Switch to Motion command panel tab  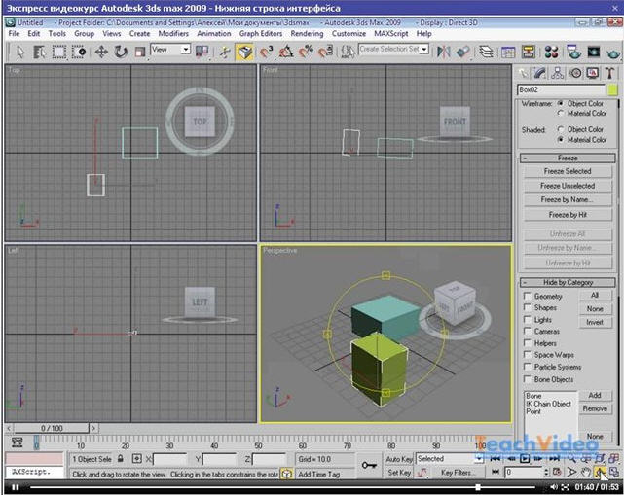pyautogui.click(x=575, y=73)
